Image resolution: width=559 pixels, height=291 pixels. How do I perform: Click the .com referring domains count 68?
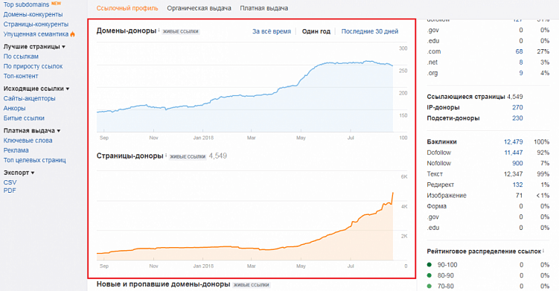coord(519,51)
